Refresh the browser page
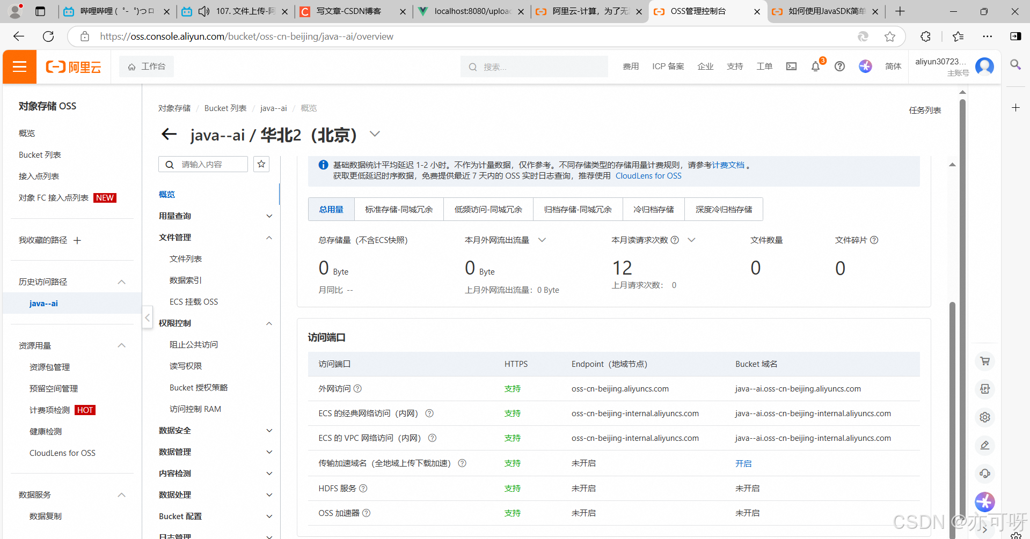1030x539 pixels. point(48,36)
